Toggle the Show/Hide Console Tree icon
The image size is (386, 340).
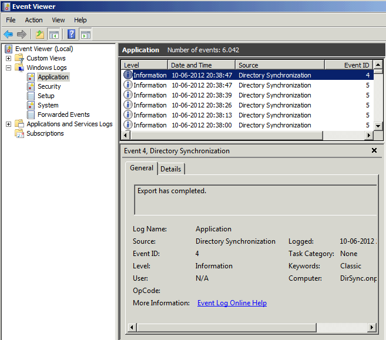(54, 34)
